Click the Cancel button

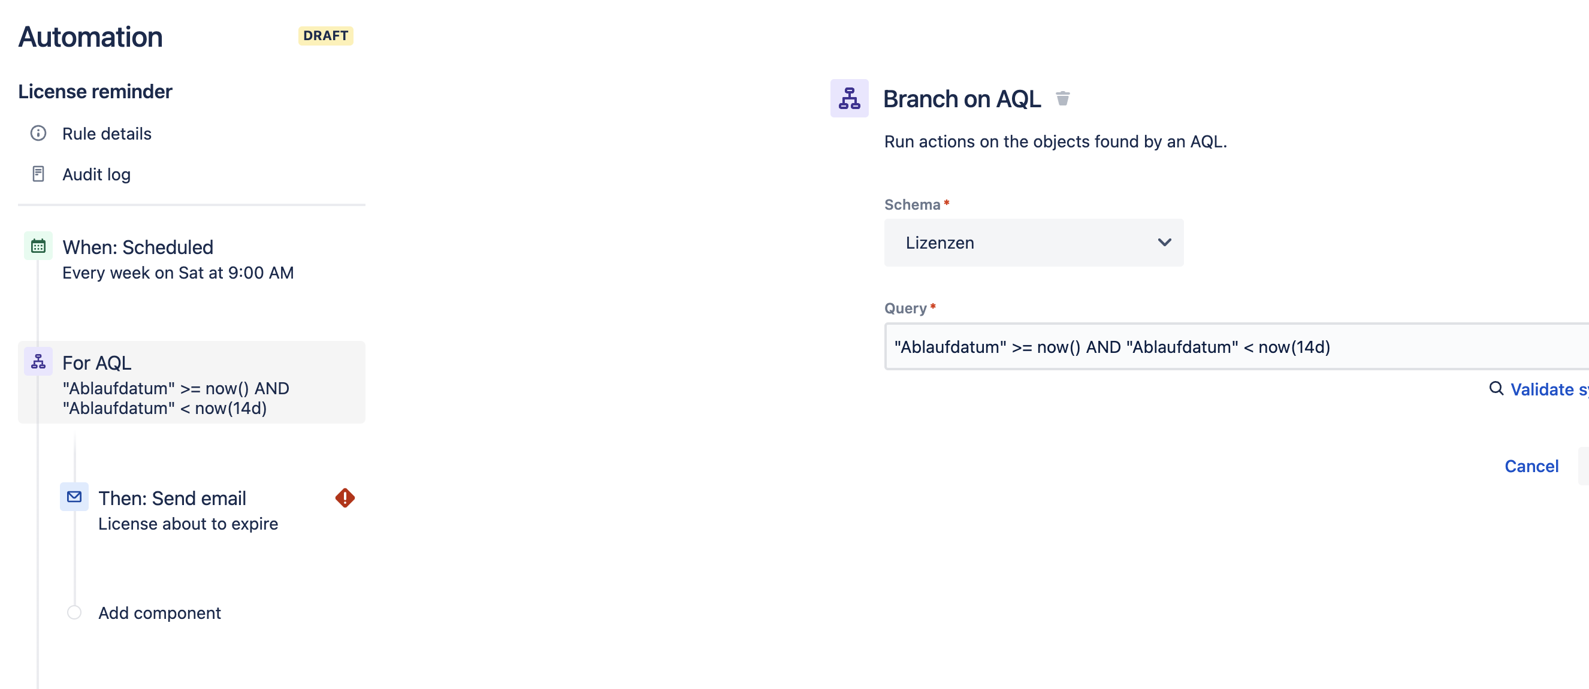[x=1531, y=466]
